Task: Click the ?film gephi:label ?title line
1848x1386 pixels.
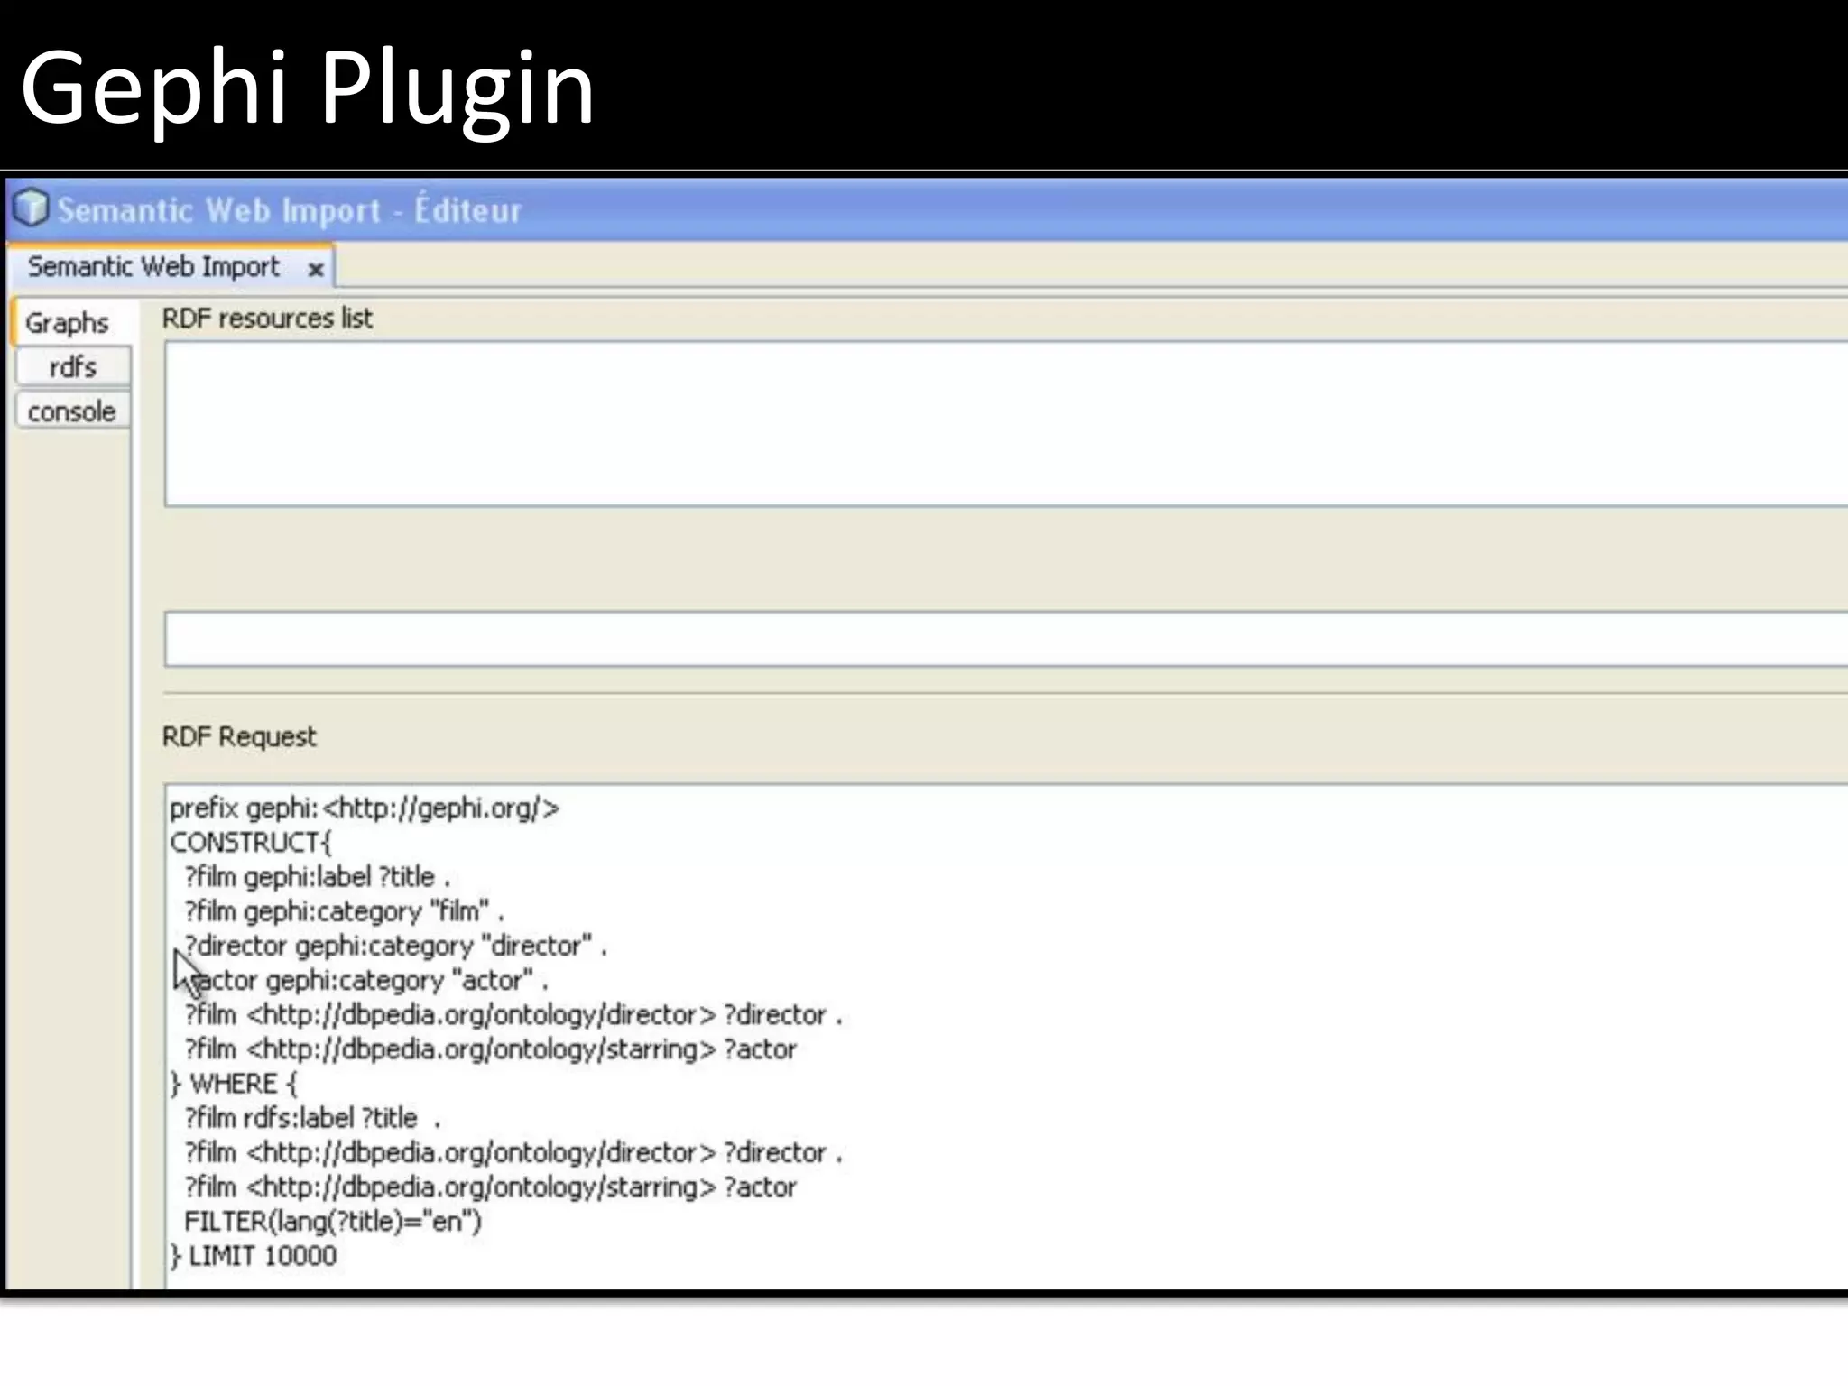Action: 316,877
